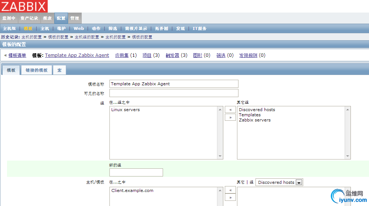Image resolution: width=369 pixels, height=206 pixels.
Task: Open the 发现规则 link
Action: [248, 55]
